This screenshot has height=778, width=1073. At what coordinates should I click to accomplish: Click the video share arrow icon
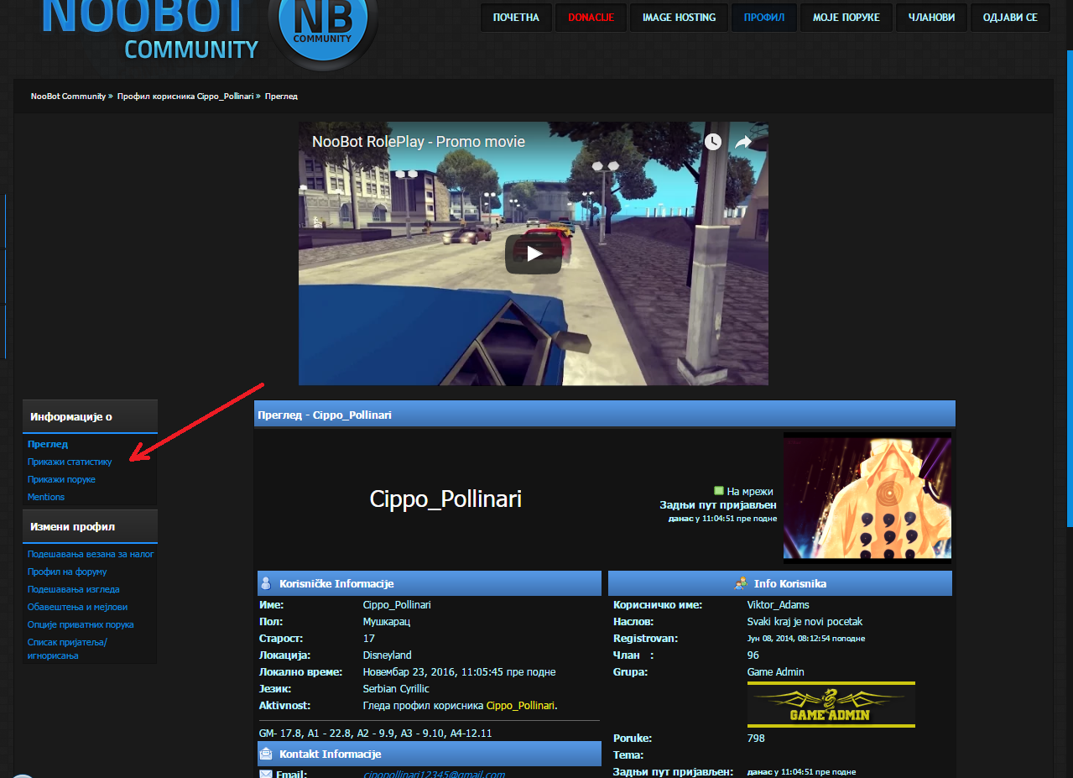743,142
